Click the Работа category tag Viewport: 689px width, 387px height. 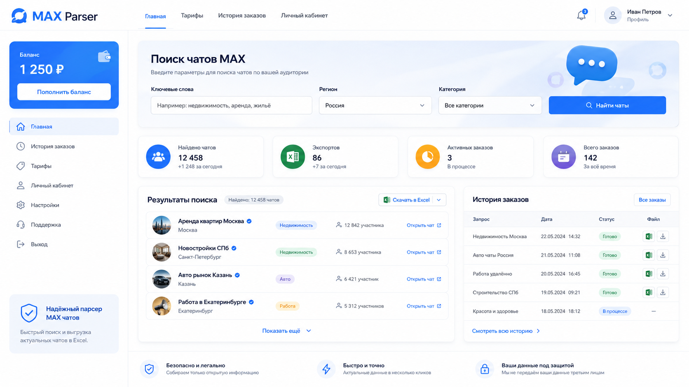tap(288, 306)
